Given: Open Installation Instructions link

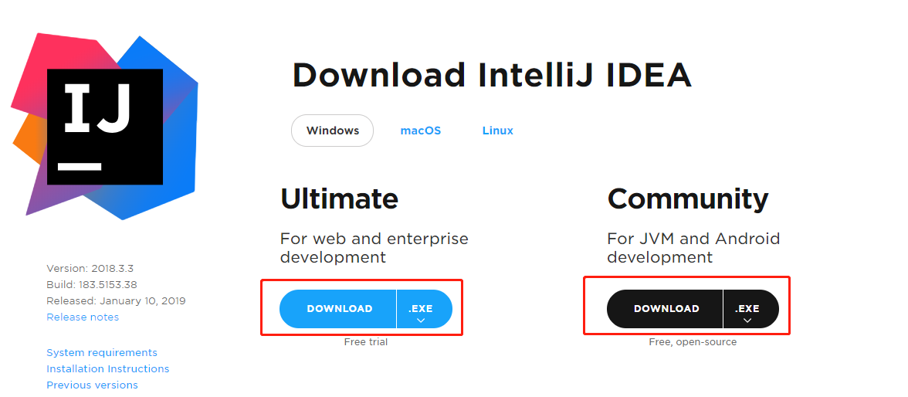Looking at the screenshot, I should [x=108, y=368].
